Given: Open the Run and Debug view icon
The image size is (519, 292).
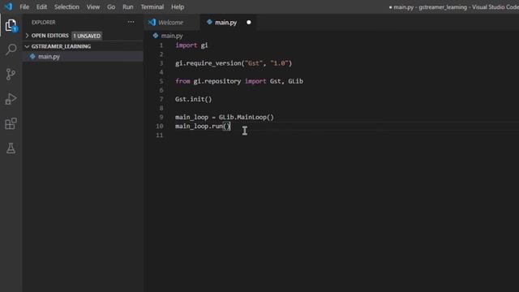Looking at the screenshot, I should click(11, 99).
